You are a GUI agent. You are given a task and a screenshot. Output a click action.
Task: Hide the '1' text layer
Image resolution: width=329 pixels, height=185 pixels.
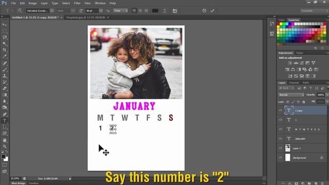[280, 120]
